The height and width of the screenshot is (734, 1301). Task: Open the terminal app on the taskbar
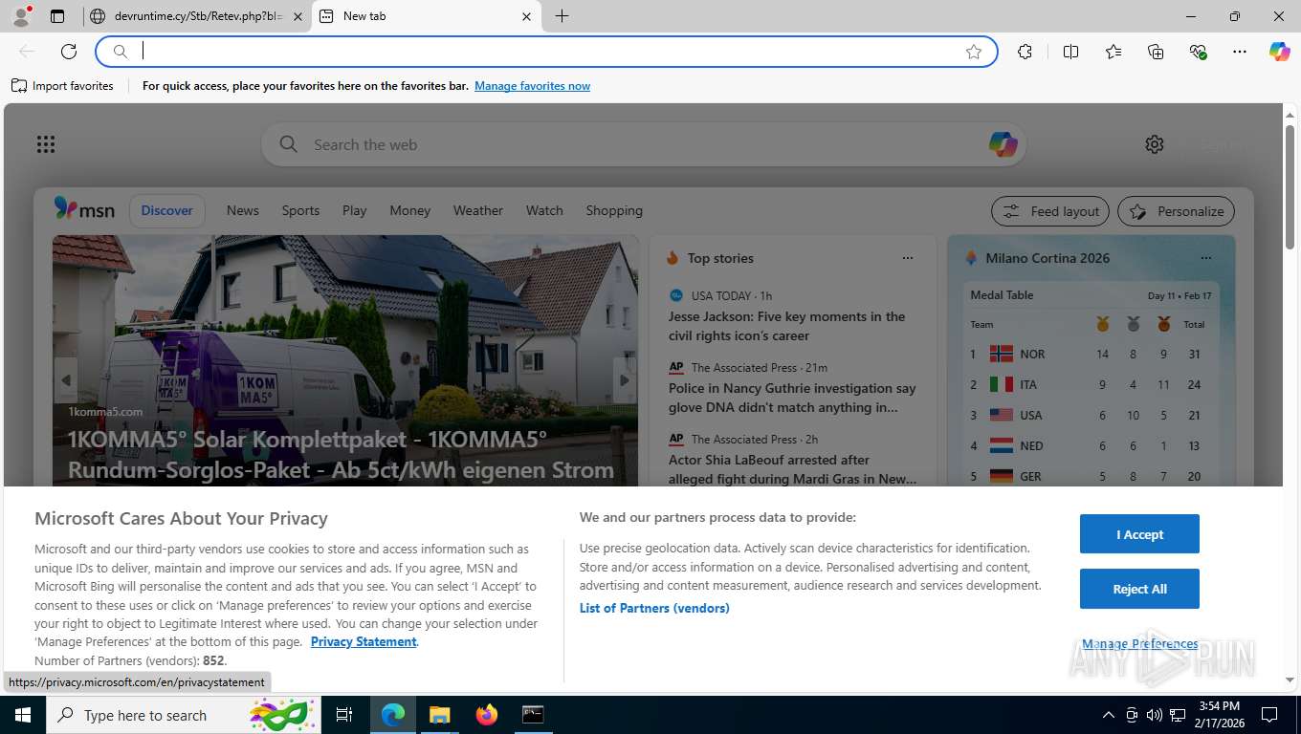coord(533,715)
